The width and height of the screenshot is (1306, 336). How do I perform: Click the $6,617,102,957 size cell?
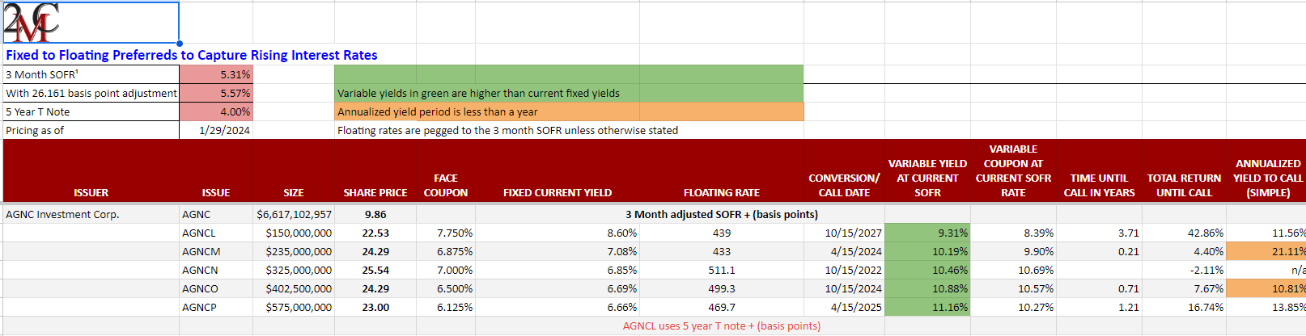click(x=294, y=214)
